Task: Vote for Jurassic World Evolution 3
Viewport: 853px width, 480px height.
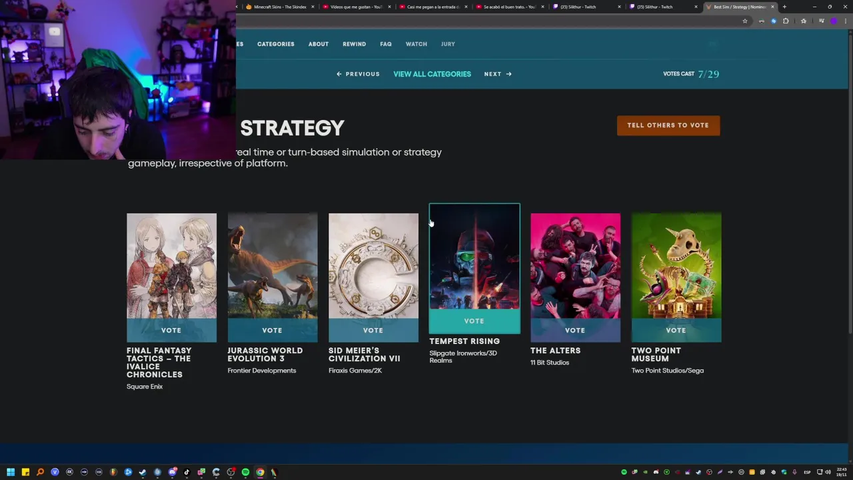Action: point(272,330)
